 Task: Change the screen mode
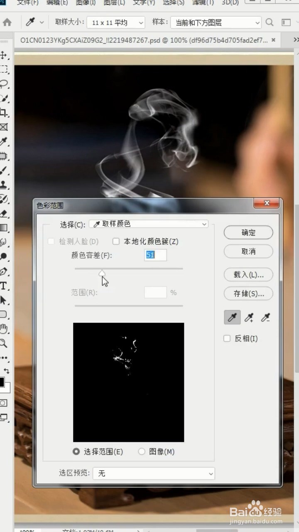point(4,417)
